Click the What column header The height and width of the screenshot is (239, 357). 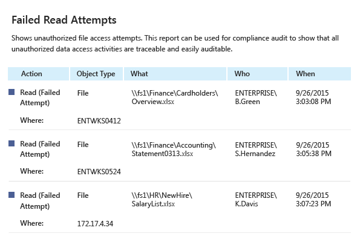coord(175,74)
